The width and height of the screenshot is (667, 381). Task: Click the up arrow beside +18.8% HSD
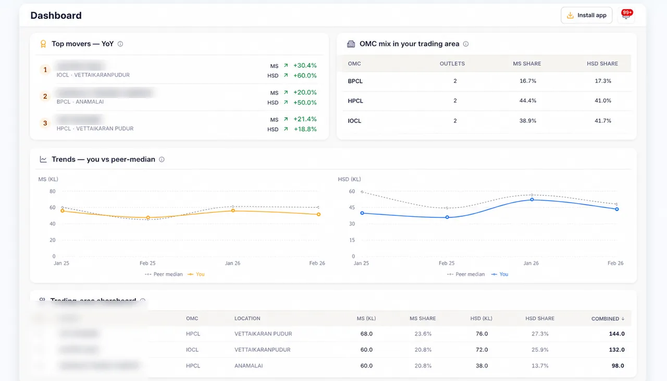click(x=286, y=129)
